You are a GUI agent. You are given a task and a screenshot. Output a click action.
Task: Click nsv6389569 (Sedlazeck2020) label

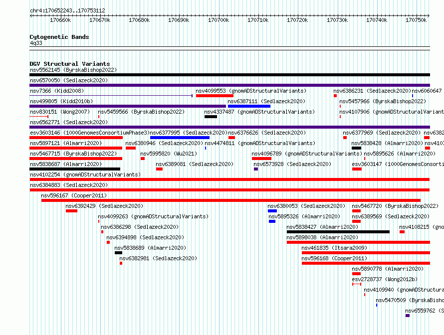391,216
